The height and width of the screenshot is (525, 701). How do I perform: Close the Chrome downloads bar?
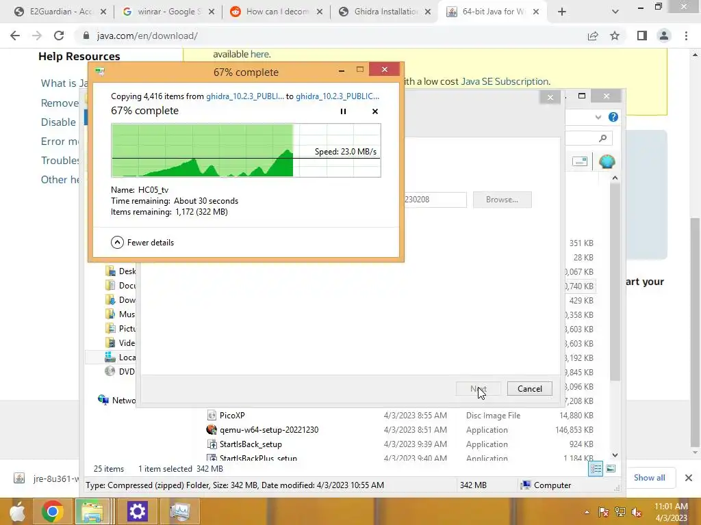(x=689, y=478)
